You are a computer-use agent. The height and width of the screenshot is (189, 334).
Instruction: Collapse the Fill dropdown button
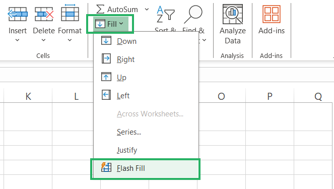pyautogui.click(x=110, y=24)
